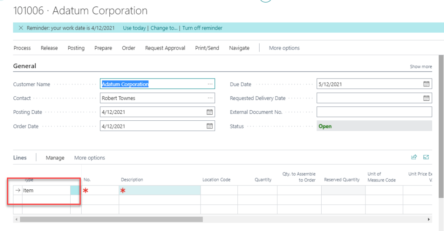Open the Posting menu
The height and width of the screenshot is (231, 444).
tap(76, 48)
